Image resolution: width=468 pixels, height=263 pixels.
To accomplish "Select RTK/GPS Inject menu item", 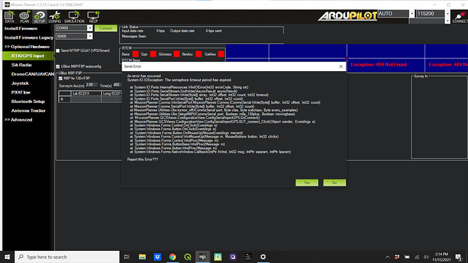I will 28,56.
